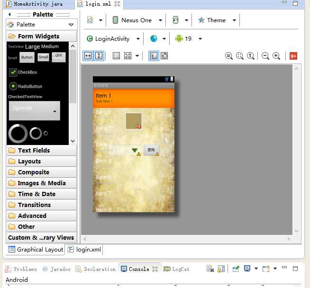Open the Palette options dropdown
The image size is (310, 288).
tap(71, 25)
